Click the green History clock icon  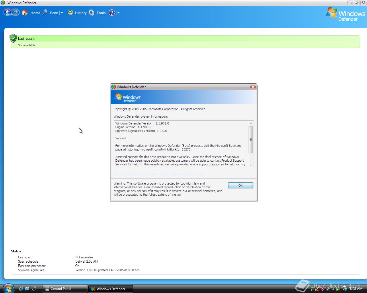click(x=70, y=13)
